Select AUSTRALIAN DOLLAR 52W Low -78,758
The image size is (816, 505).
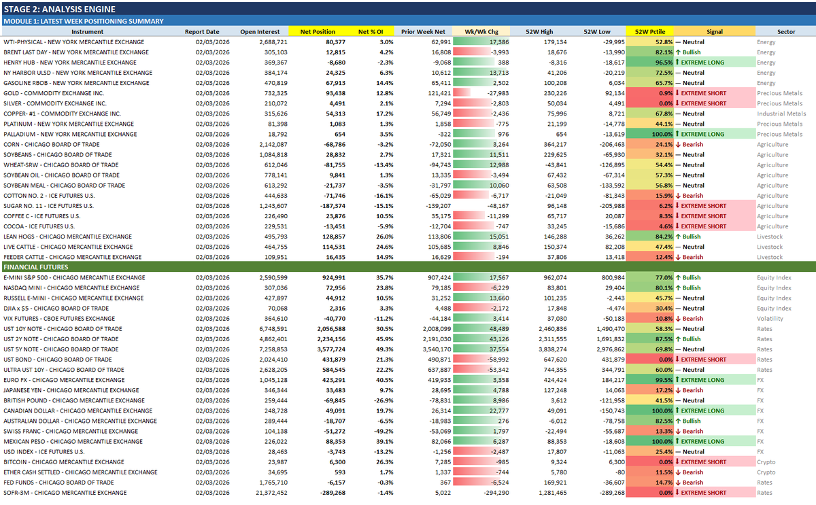point(597,421)
